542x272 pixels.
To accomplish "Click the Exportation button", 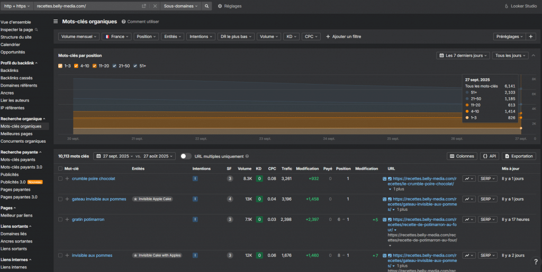I will (518, 156).
